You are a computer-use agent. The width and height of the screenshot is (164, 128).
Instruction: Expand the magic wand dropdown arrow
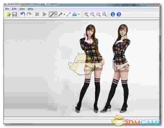[x=64, y=15]
